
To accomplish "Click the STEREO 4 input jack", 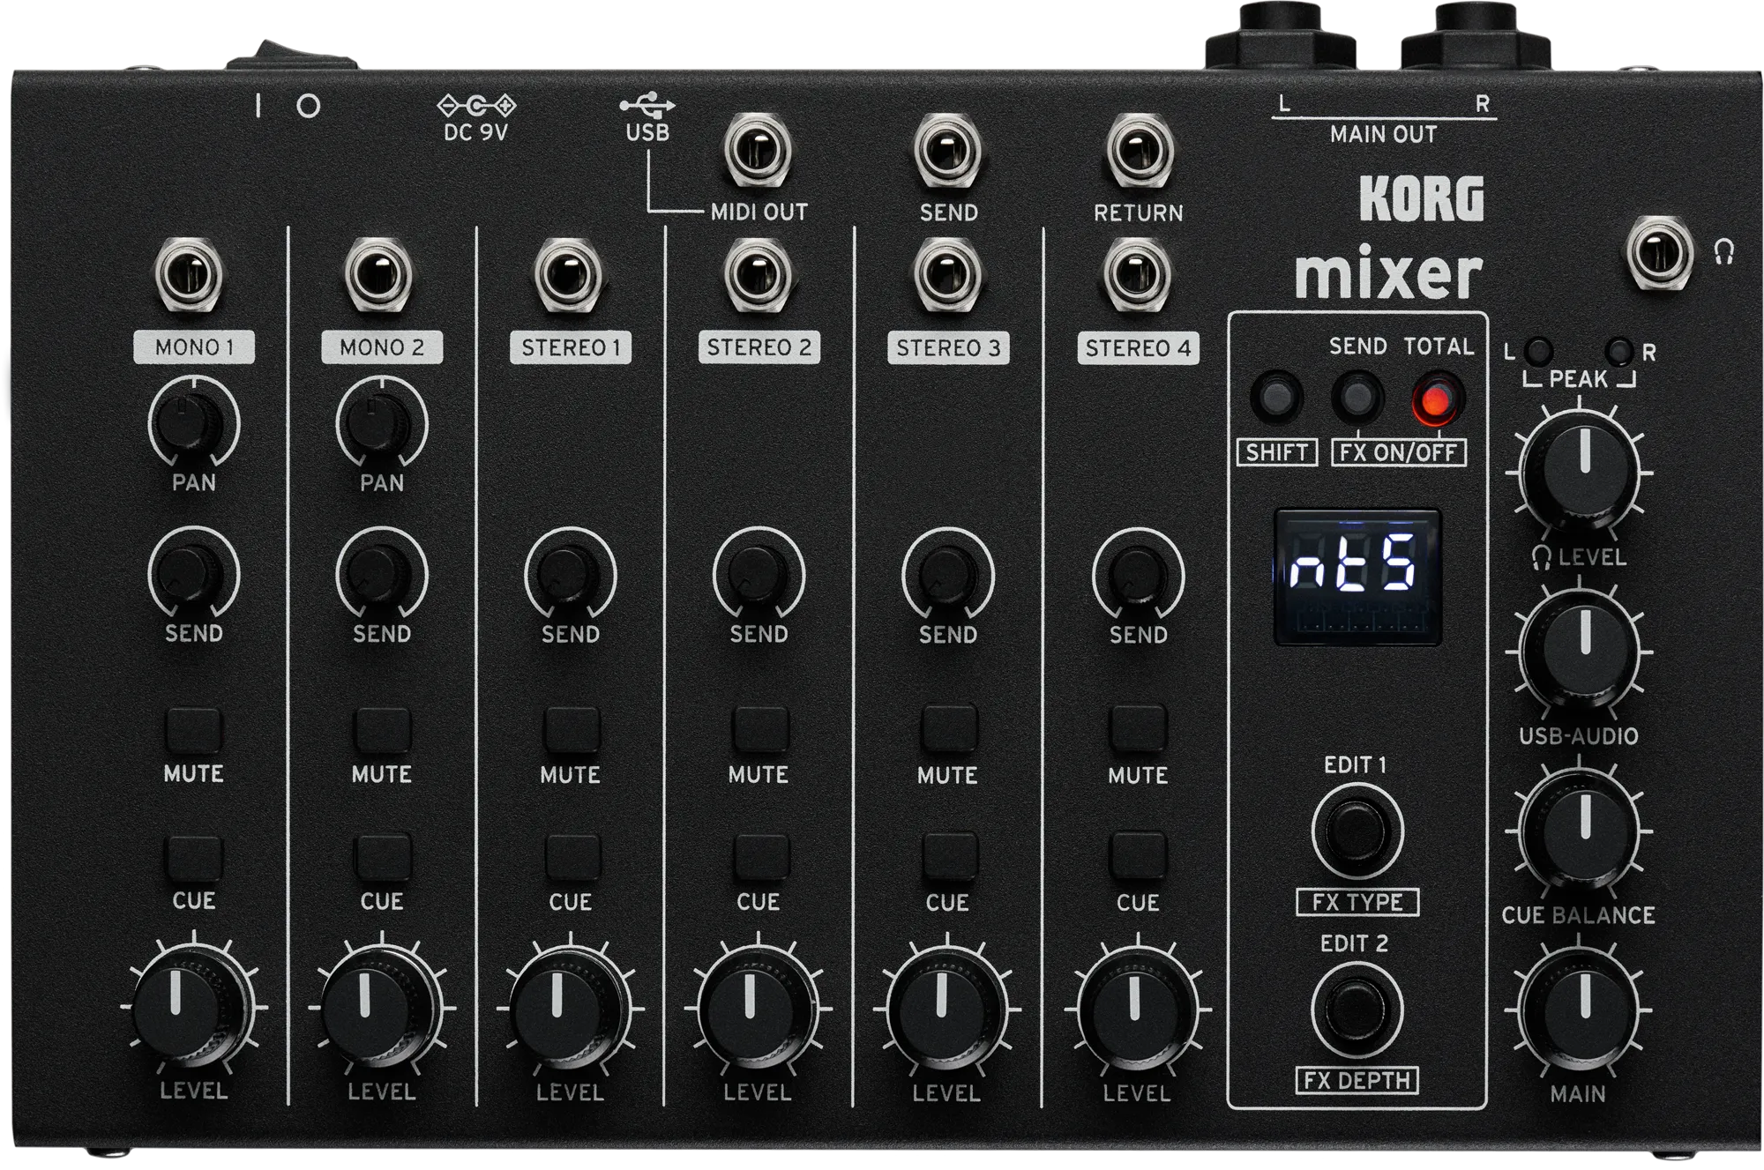I will point(1137,274).
